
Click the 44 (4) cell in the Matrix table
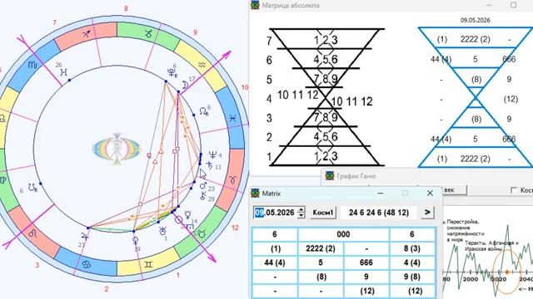(x=275, y=262)
